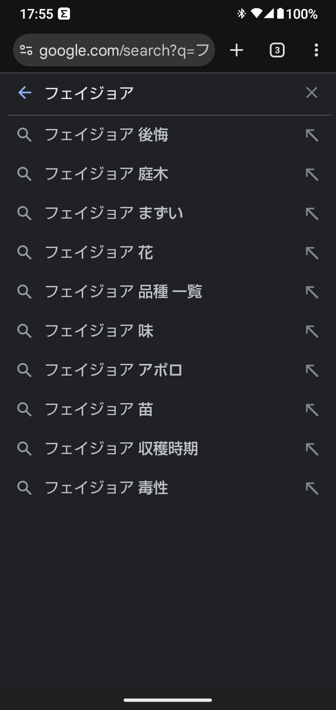The image size is (336, 710).
Task: Tap the site info icon in address bar
Action: (x=27, y=50)
